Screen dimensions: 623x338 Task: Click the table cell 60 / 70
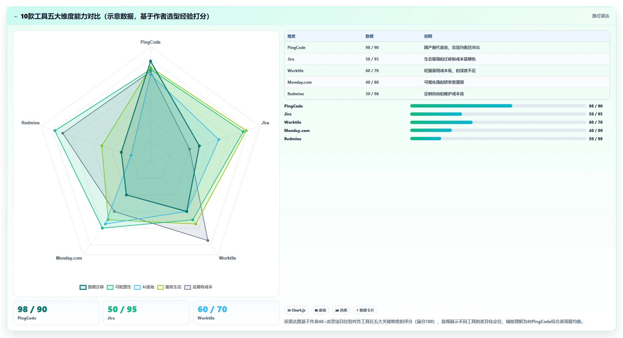pyautogui.click(x=372, y=71)
